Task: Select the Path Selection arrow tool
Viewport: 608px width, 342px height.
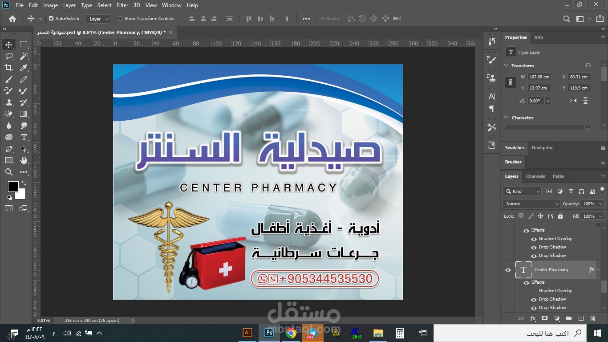Action: pyautogui.click(x=24, y=149)
